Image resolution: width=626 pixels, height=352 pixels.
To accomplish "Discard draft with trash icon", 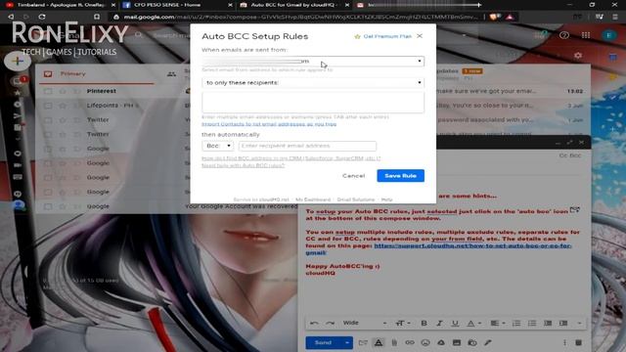I will point(578,342).
